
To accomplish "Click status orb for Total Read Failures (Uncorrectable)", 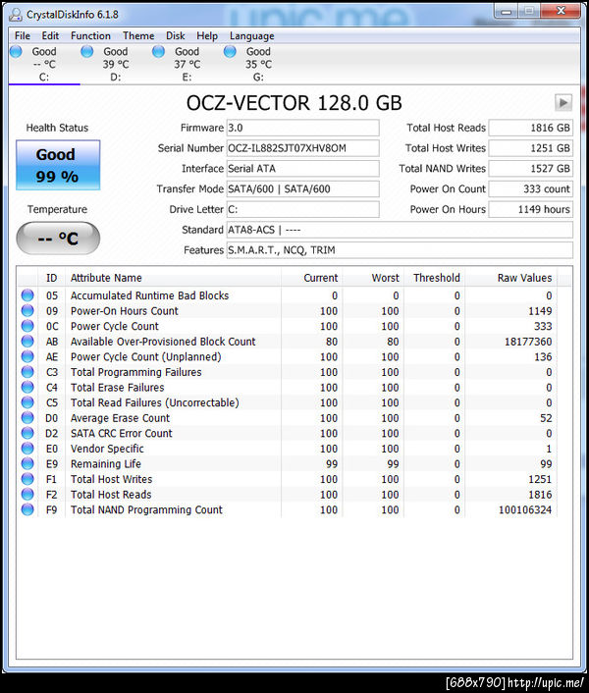I will pos(27,402).
